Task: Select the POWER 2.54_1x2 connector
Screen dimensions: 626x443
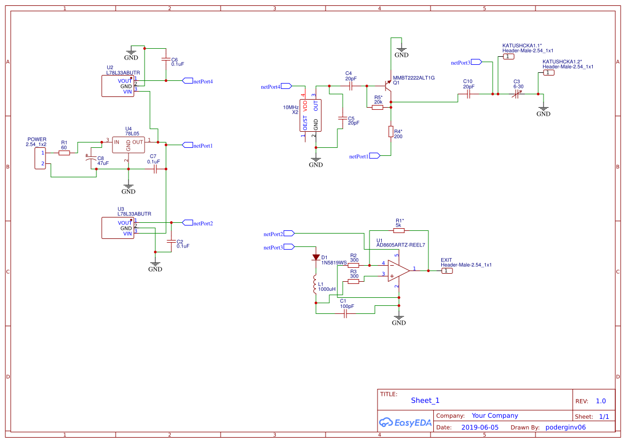Action: [40, 158]
